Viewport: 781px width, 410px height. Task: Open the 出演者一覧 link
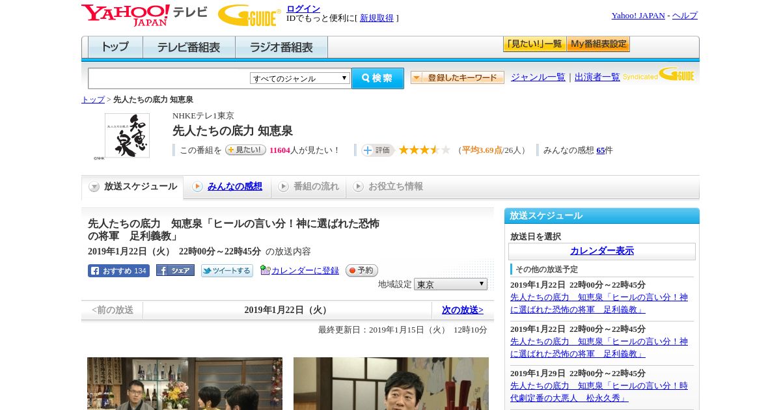597,77
